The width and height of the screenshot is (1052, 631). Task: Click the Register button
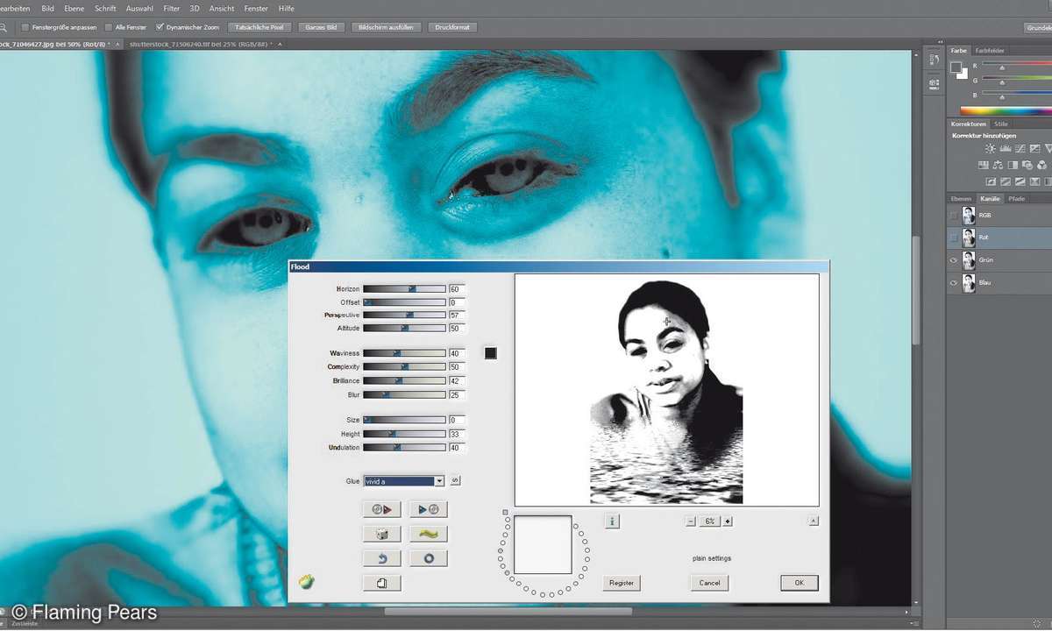[622, 583]
